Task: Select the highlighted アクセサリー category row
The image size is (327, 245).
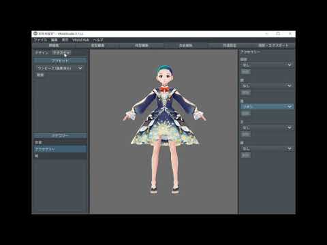Action: tap(60, 149)
